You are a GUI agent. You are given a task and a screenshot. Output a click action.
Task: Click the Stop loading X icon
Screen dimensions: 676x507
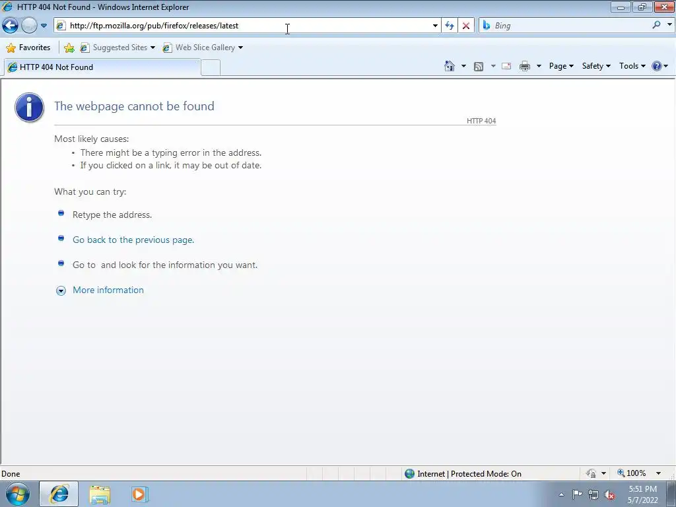(x=466, y=26)
